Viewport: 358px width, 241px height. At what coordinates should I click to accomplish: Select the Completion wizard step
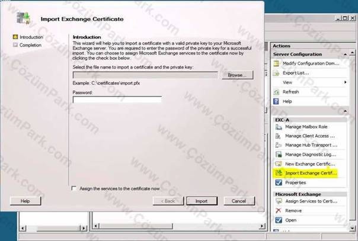pos(30,45)
